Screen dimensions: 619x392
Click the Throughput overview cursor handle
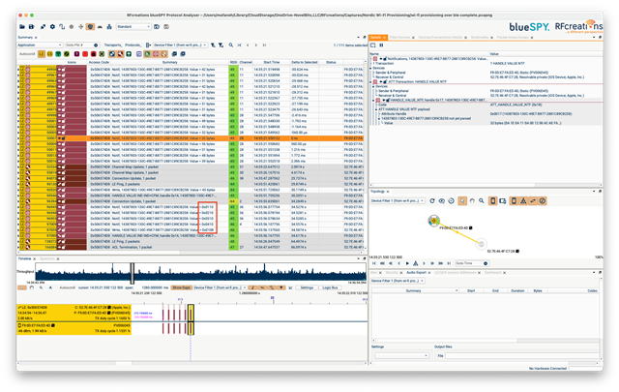[133, 273]
